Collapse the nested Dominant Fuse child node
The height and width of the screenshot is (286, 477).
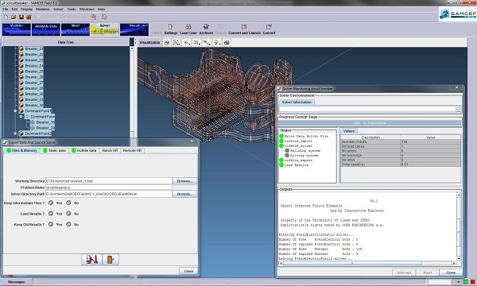[x=21, y=117]
